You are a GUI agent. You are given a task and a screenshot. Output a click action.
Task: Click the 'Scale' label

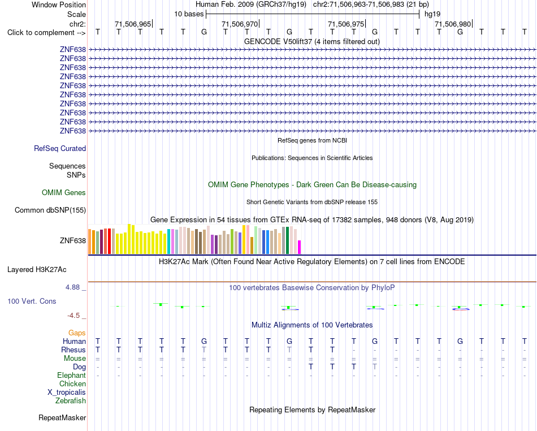point(76,14)
